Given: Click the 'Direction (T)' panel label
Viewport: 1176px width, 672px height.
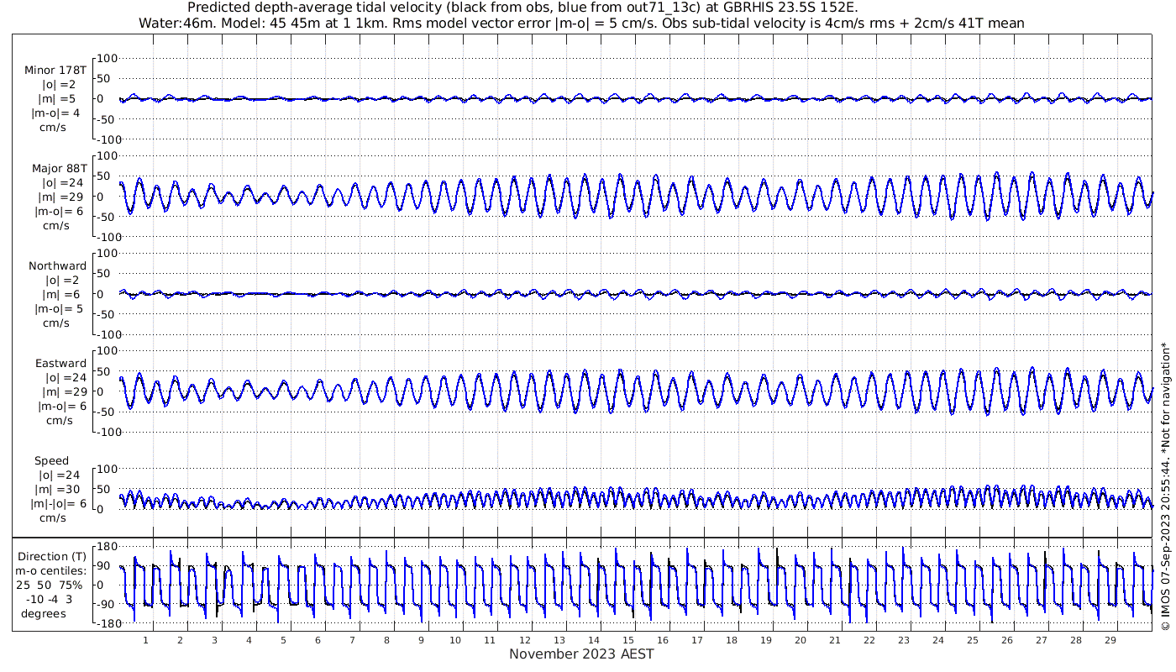Looking at the screenshot, I should pos(52,556).
